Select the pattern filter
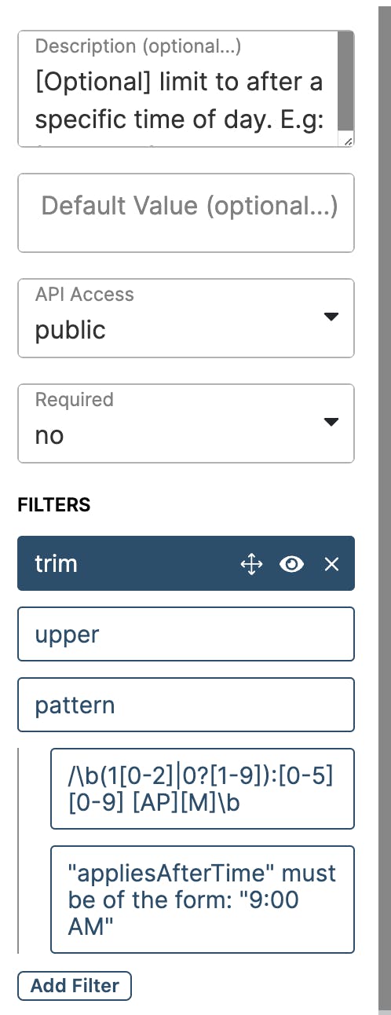Viewport: 391px width, 1015px height. click(x=186, y=705)
